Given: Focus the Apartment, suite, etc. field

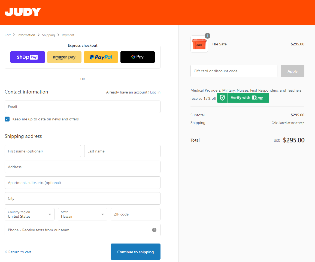Looking at the screenshot, I should click(83, 183).
